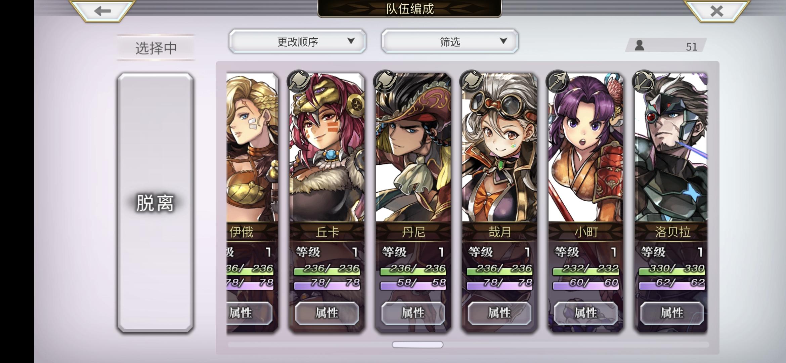Select the 小町 character portrait

click(585, 148)
